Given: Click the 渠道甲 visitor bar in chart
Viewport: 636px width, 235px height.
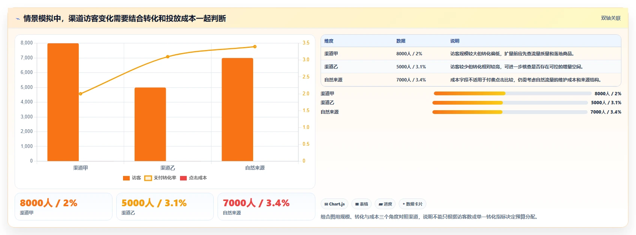Looking at the screenshot, I should tap(63, 102).
